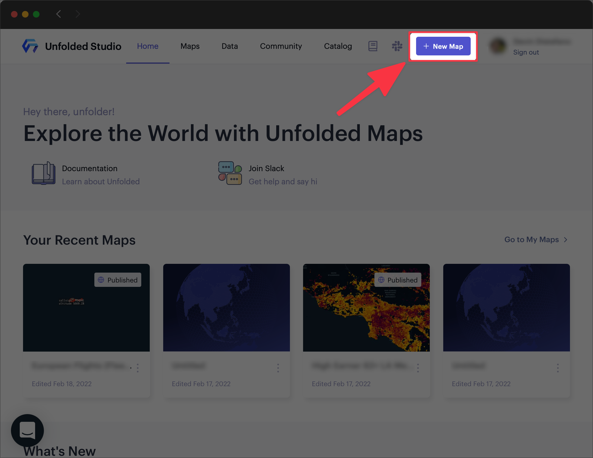Open options menu on second map card

pyautogui.click(x=278, y=368)
